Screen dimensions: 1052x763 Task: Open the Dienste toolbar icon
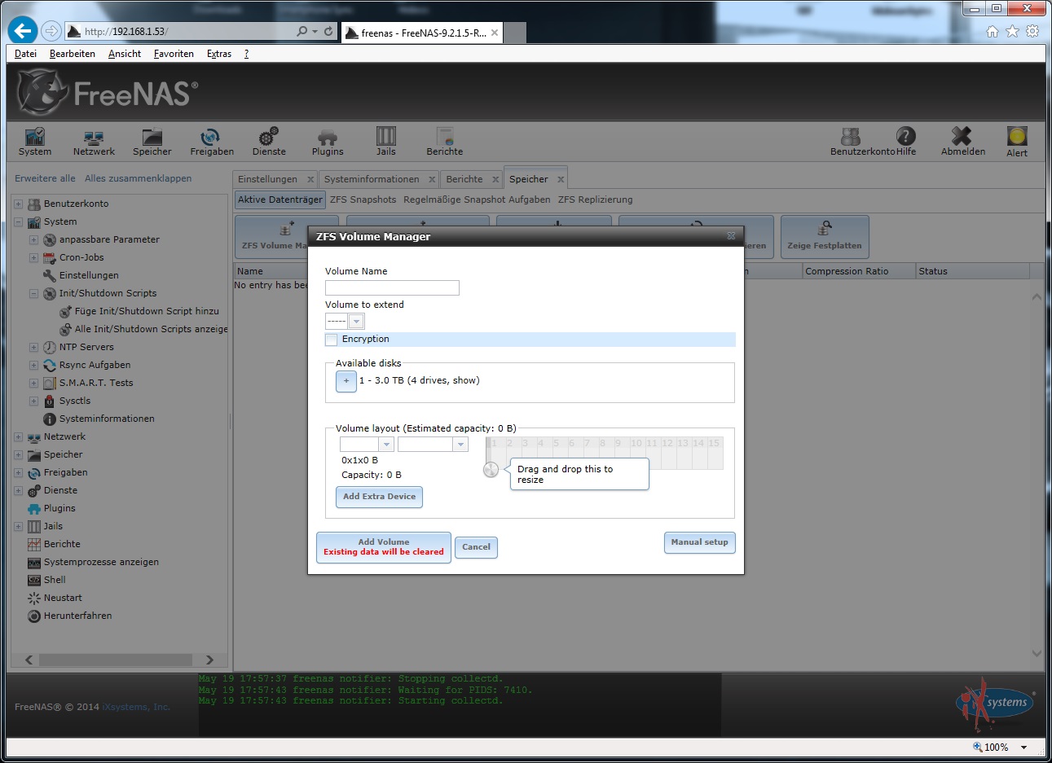pyautogui.click(x=269, y=142)
